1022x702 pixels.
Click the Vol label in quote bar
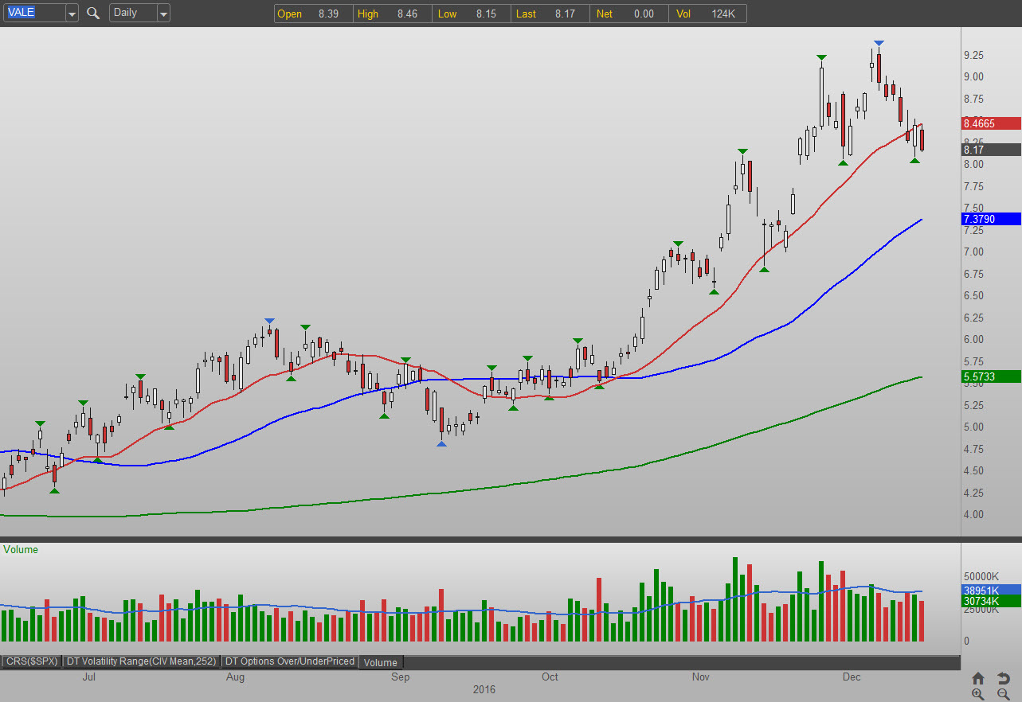pos(683,14)
